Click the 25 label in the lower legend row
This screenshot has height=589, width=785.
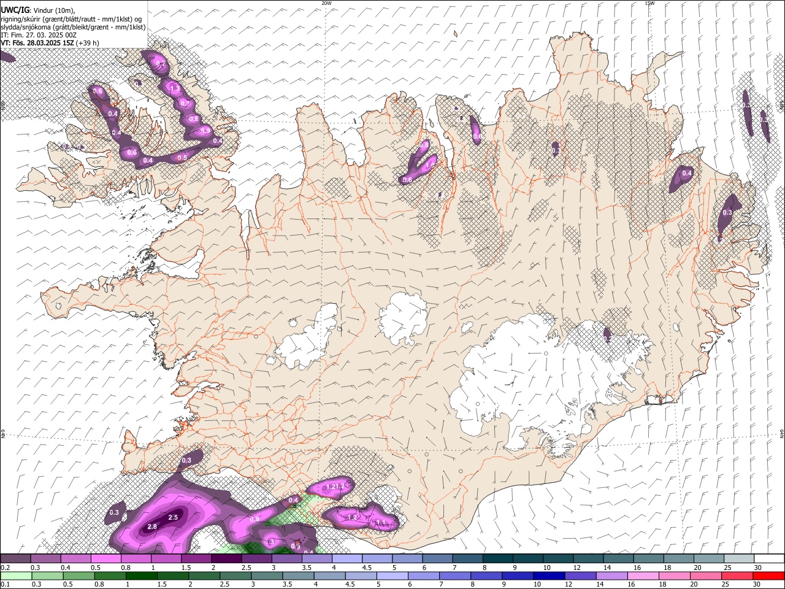pyautogui.click(x=726, y=584)
